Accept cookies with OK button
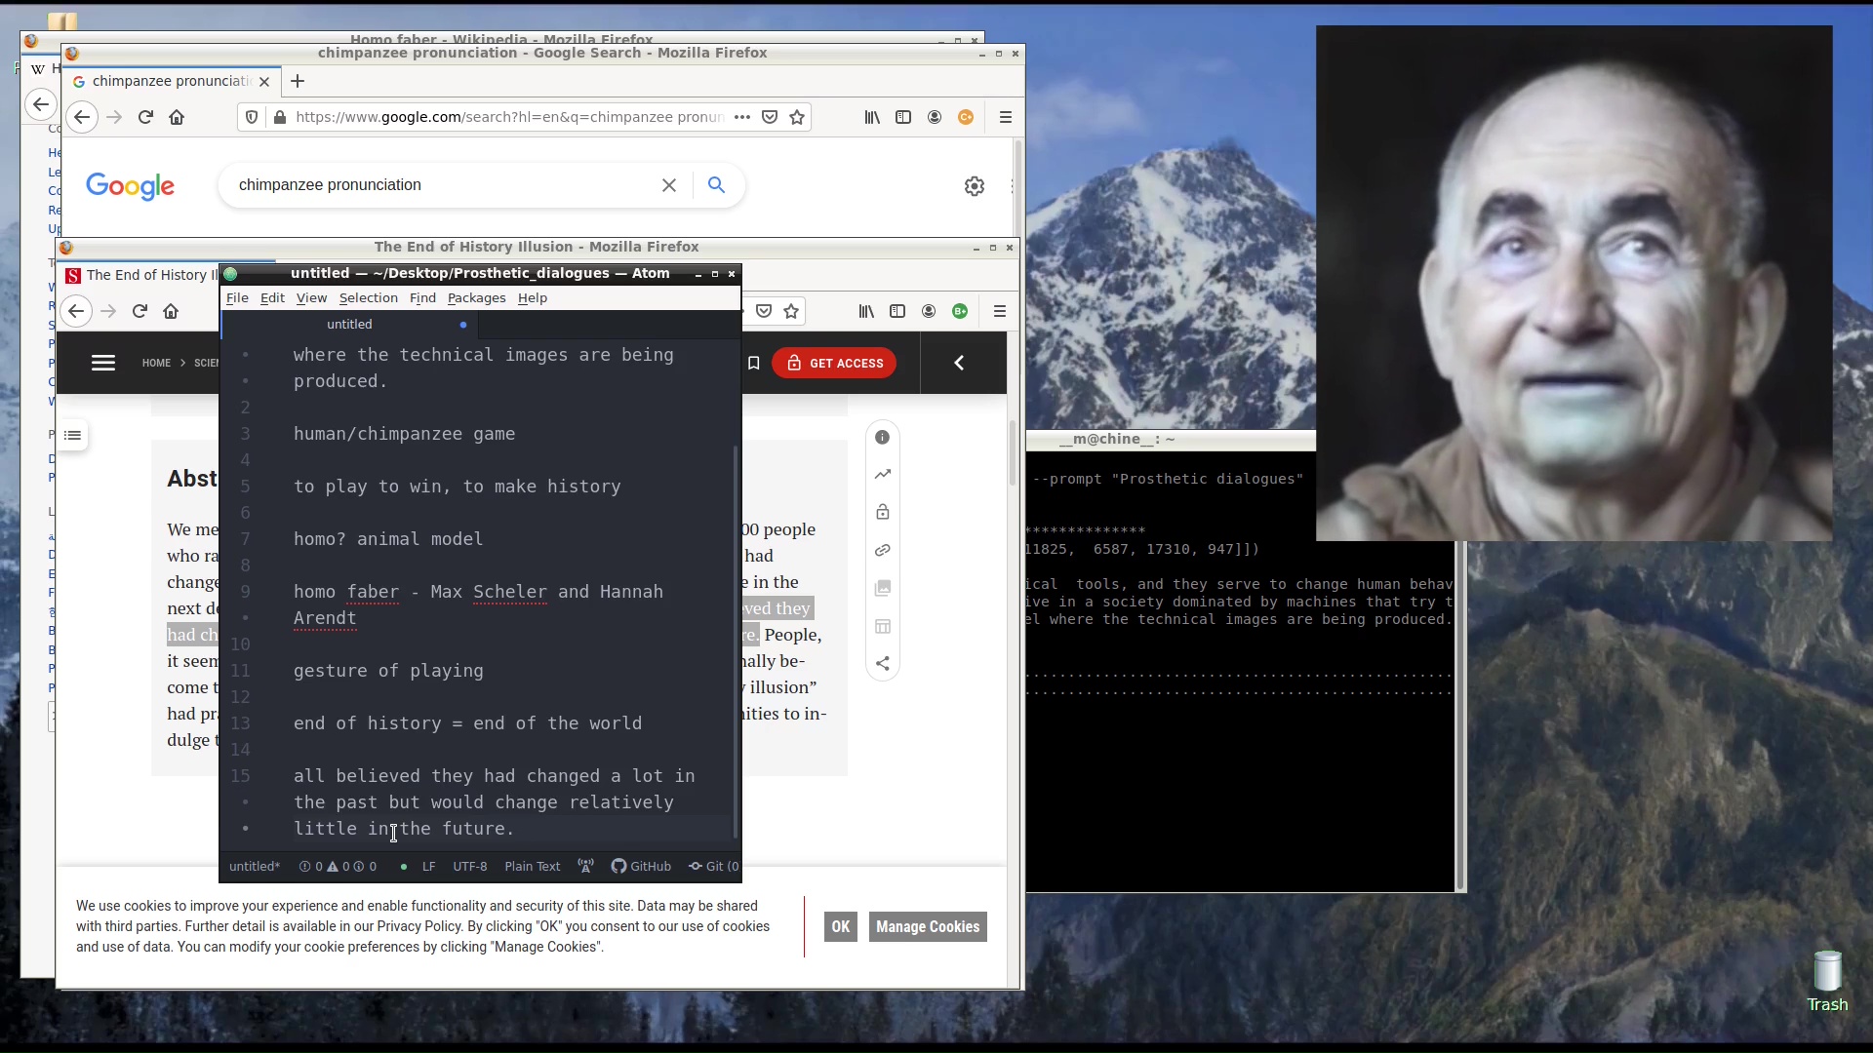1873x1053 pixels. [841, 926]
